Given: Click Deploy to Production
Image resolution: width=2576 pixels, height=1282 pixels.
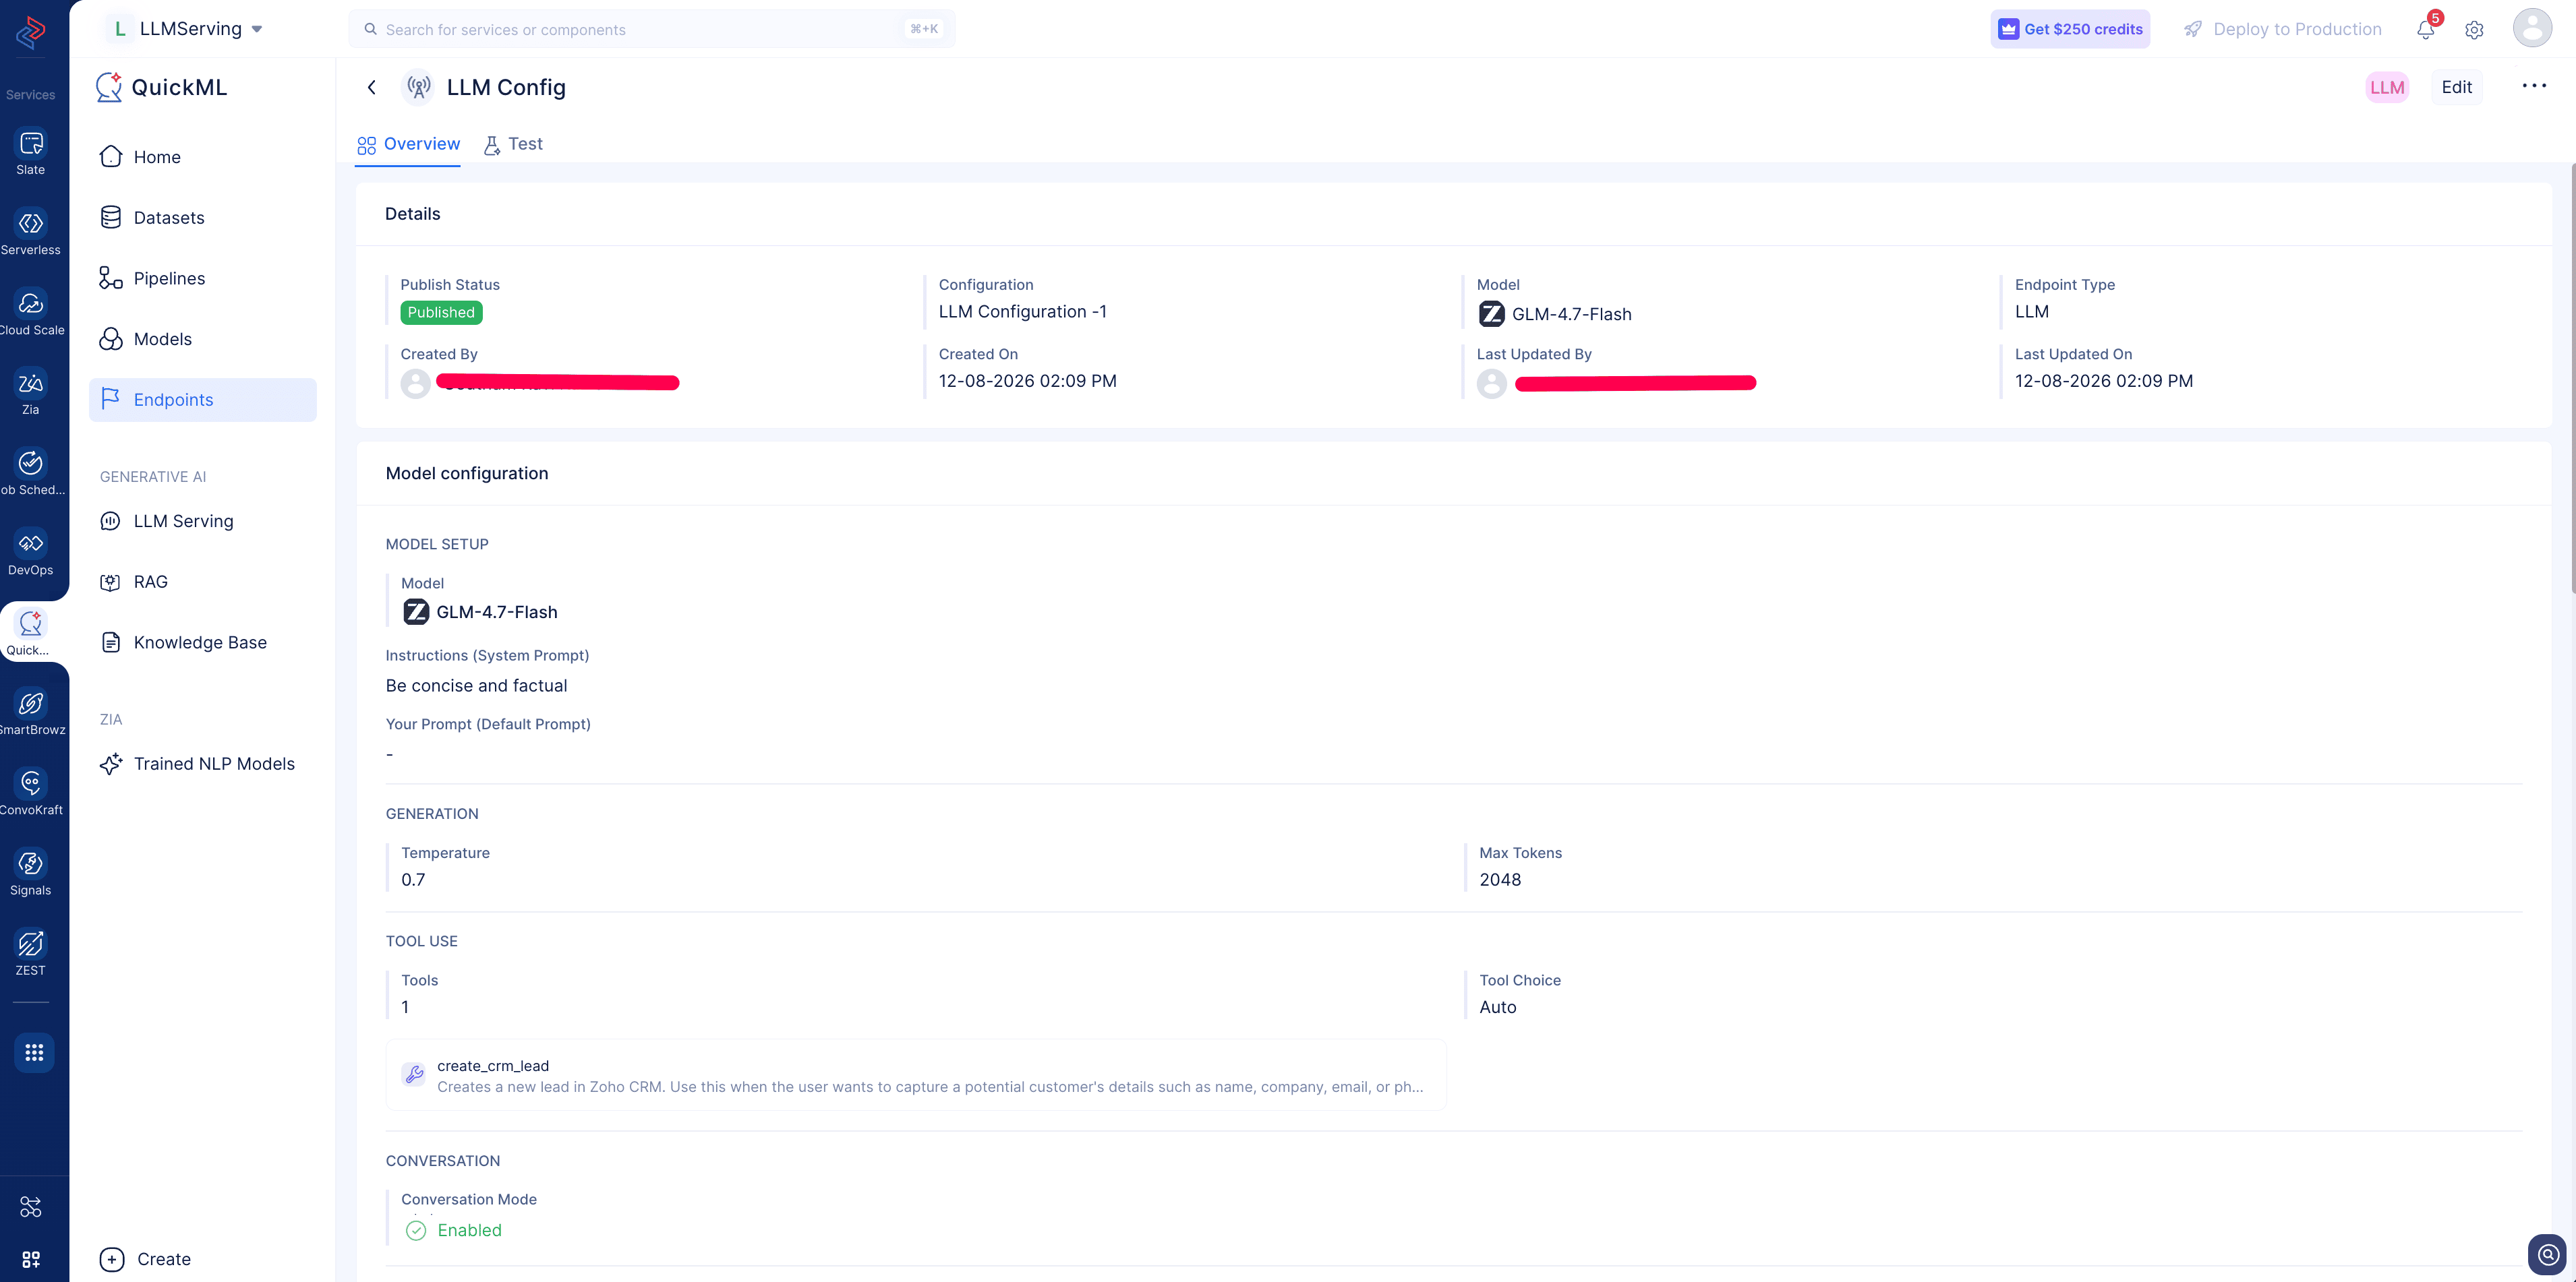Looking at the screenshot, I should (2282, 29).
